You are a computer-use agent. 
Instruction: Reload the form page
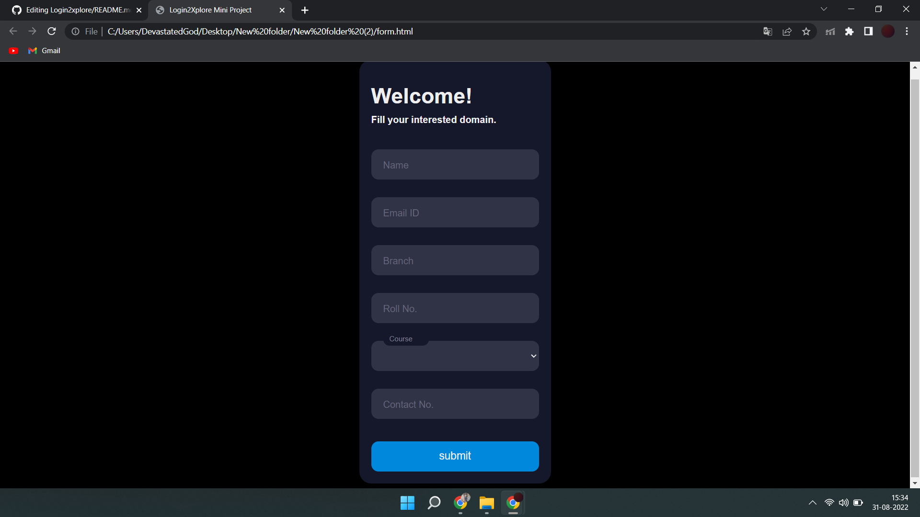click(51, 31)
